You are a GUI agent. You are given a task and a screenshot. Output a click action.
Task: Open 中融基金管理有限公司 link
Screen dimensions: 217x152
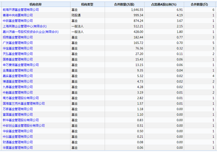click(18, 92)
